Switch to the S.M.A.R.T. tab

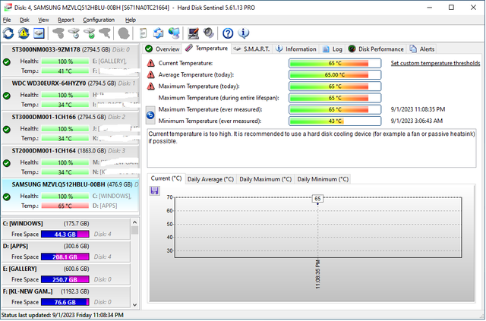[251, 49]
